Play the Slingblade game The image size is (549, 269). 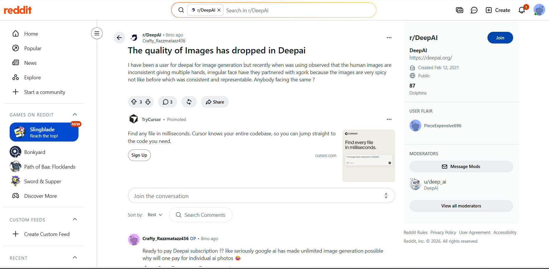pos(44,132)
